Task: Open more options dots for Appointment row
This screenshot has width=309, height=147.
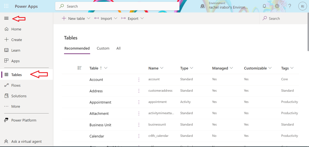Action: [x=139, y=102]
